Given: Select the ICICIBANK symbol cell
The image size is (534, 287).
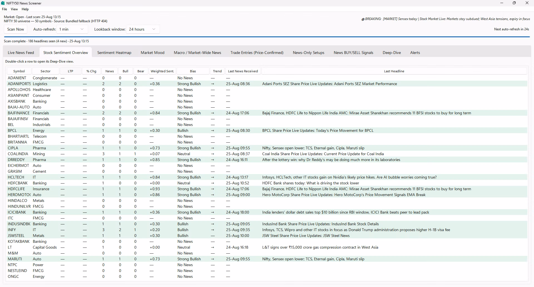Looking at the screenshot, I should (17, 212).
